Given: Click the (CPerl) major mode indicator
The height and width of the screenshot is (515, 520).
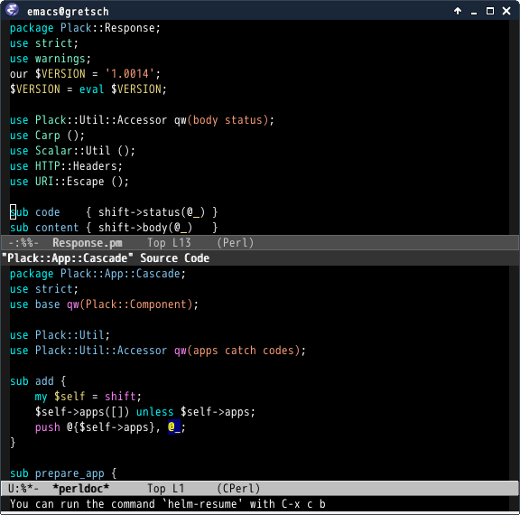Looking at the screenshot, I should (238, 489).
